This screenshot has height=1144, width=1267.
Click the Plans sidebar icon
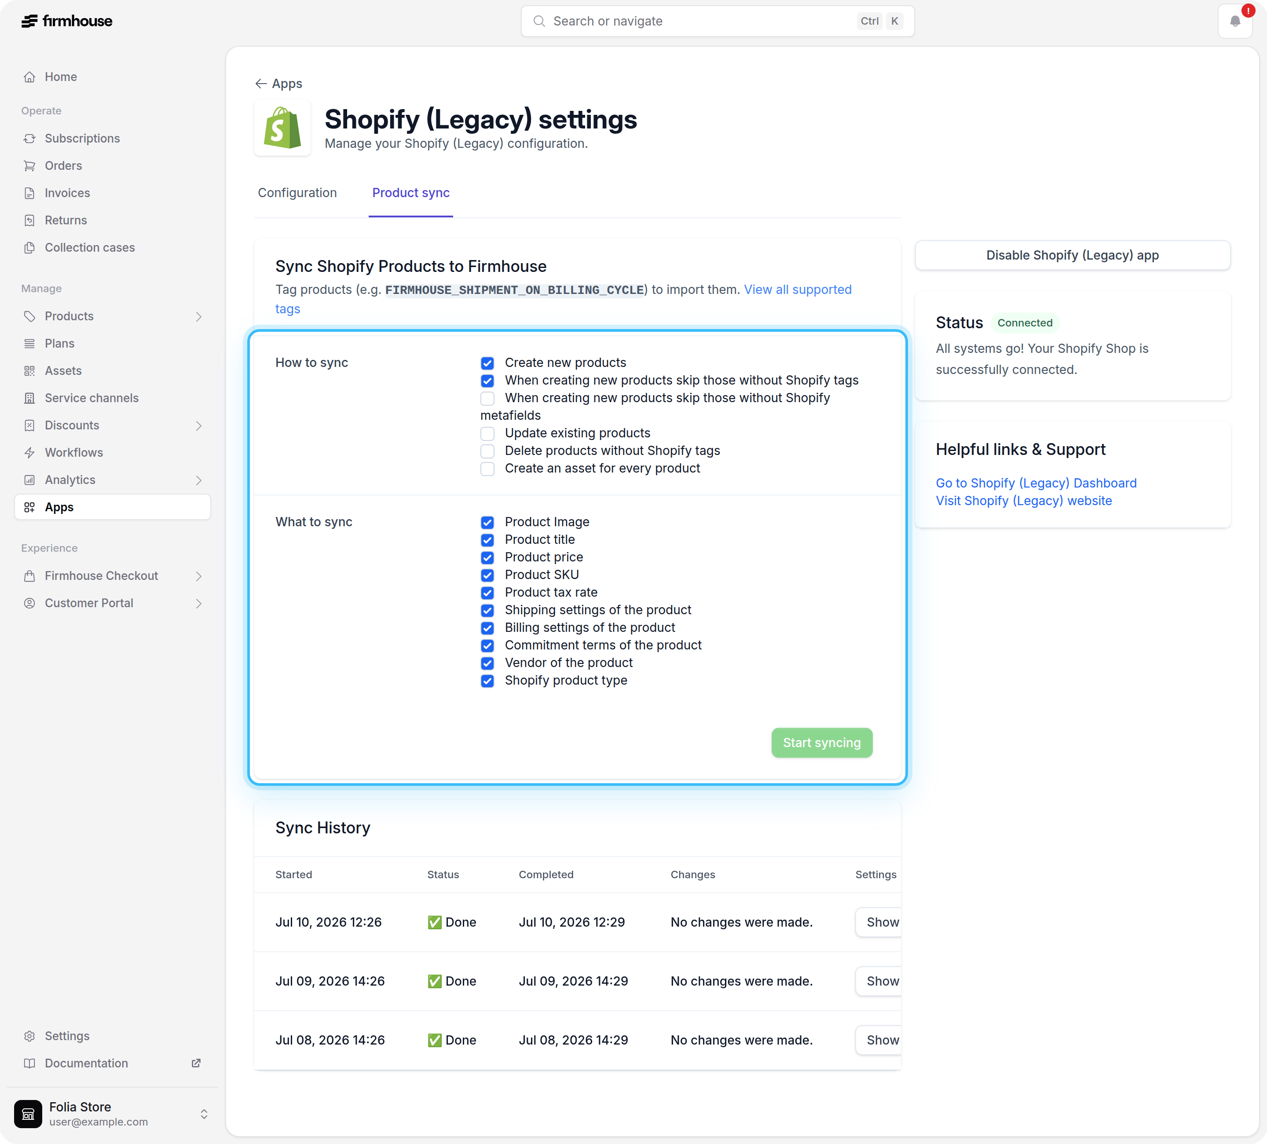pyautogui.click(x=29, y=343)
